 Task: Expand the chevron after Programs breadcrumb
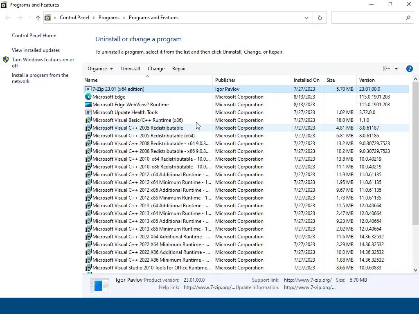coord(124,18)
